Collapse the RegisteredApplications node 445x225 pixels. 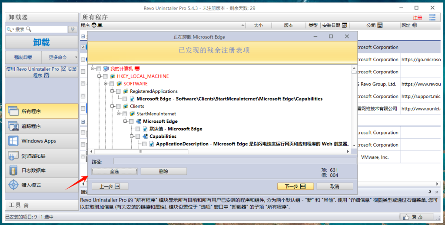[x=112, y=91]
